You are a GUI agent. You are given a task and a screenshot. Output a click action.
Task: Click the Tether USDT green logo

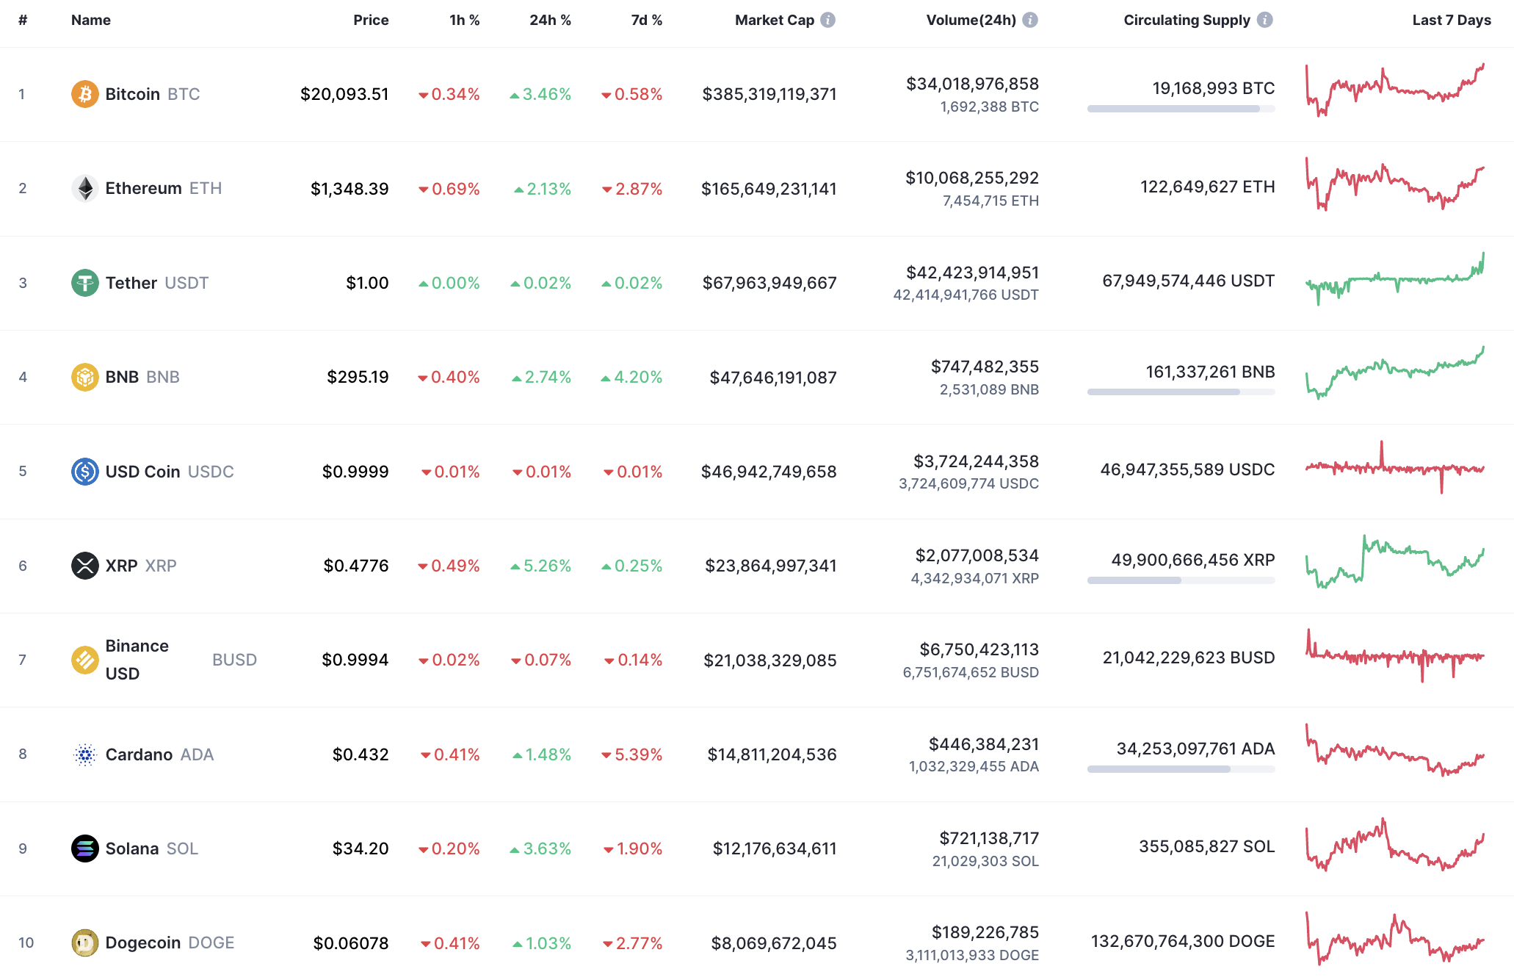84,282
